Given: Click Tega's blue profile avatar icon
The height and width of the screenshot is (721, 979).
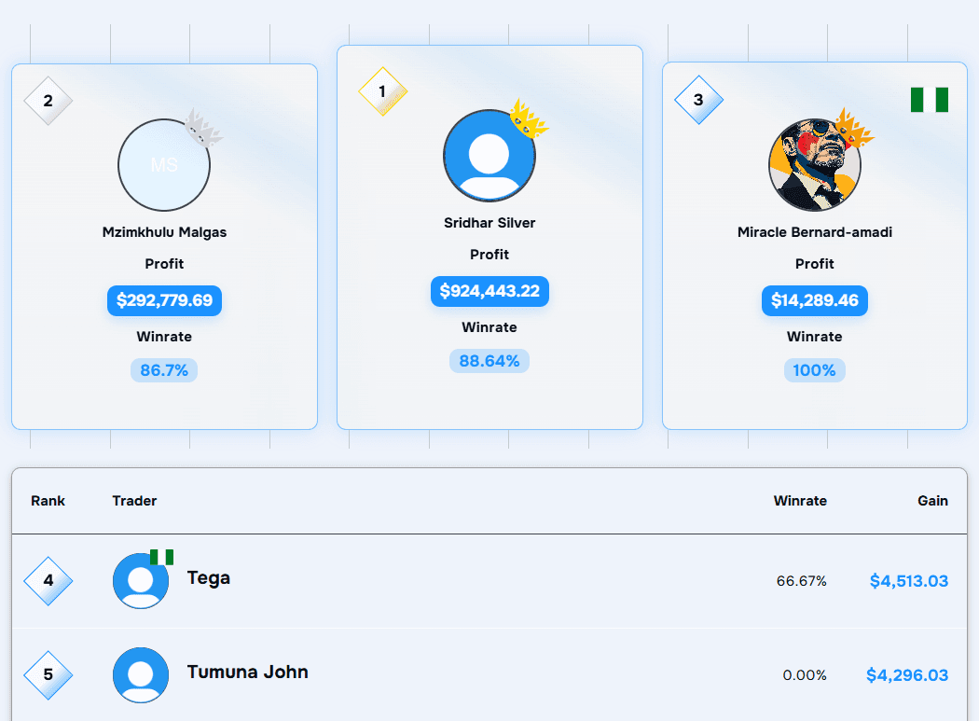Looking at the screenshot, I should tap(141, 580).
